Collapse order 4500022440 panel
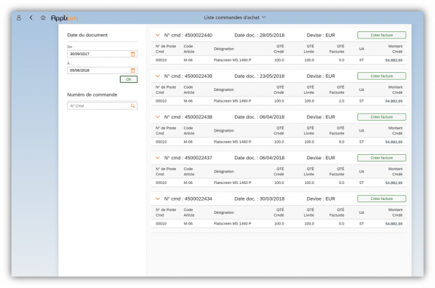The image size is (435, 288). (158, 35)
